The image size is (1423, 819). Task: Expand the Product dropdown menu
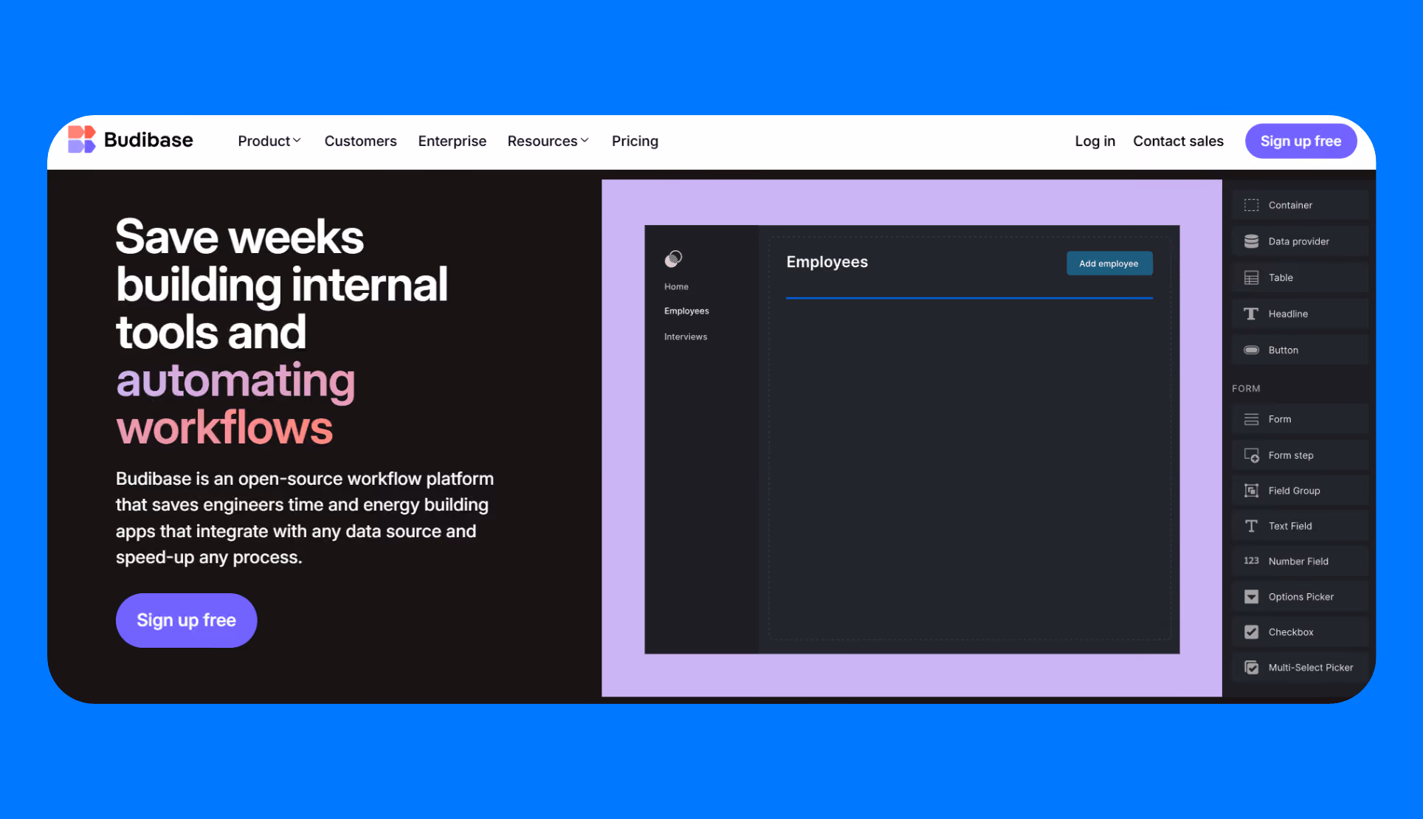click(269, 141)
